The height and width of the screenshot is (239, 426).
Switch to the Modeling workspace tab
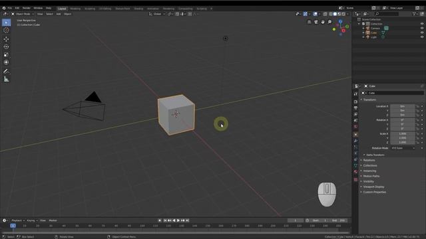click(75, 9)
